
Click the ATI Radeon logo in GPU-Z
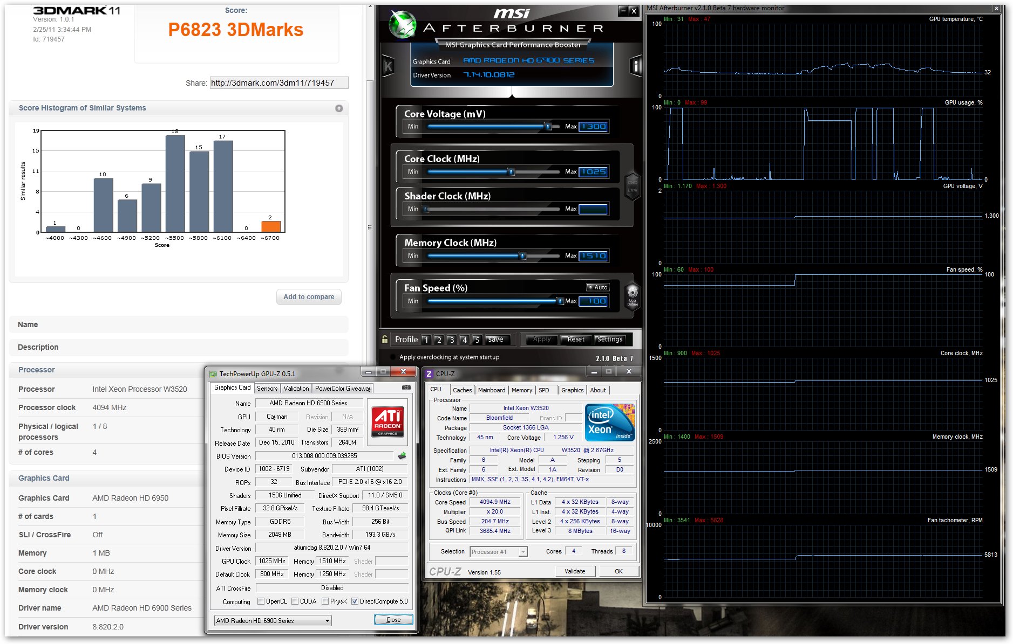[x=387, y=421]
